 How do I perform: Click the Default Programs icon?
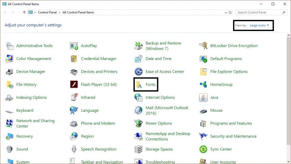pos(203,59)
